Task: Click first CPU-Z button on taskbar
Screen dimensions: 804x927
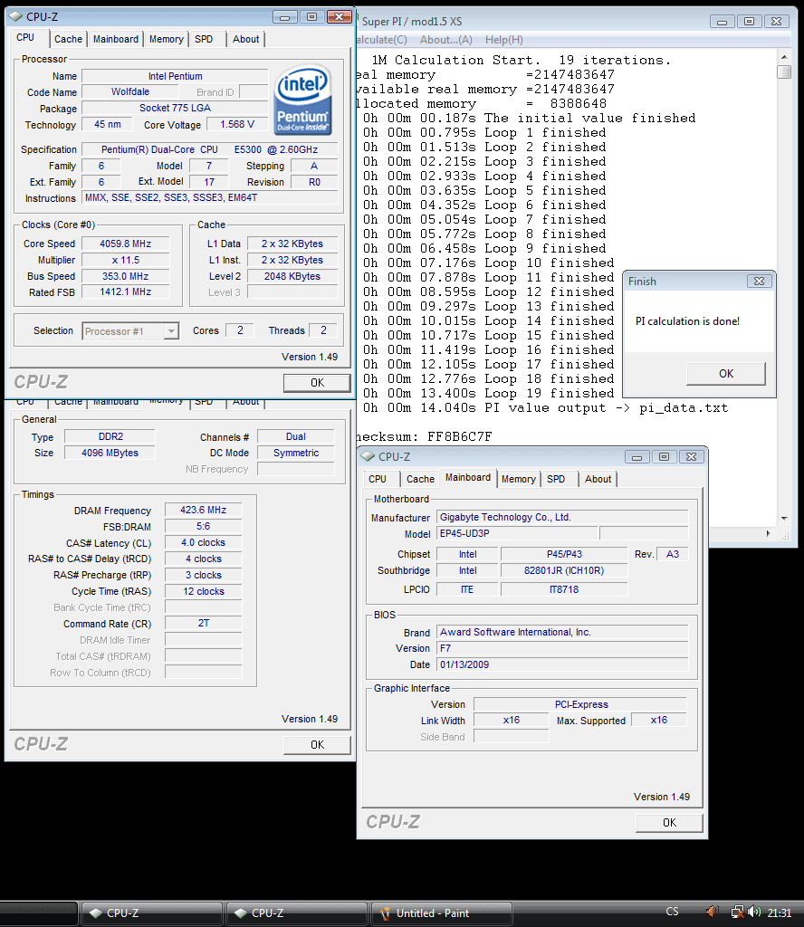Action: (151, 913)
